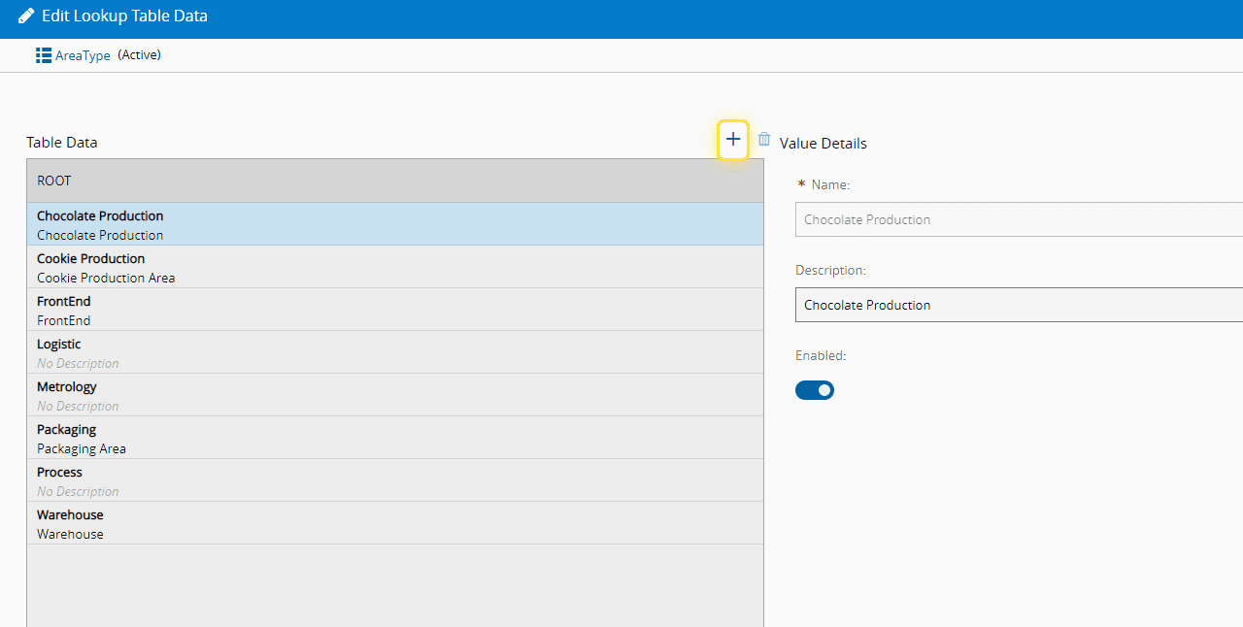This screenshot has height=627, width=1243.
Task: Click the AreaType table list icon
Action: click(x=44, y=55)
